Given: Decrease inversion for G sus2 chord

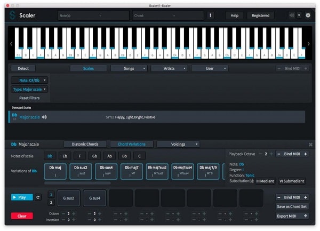Looking at the screenshot, I should (63, 220).
